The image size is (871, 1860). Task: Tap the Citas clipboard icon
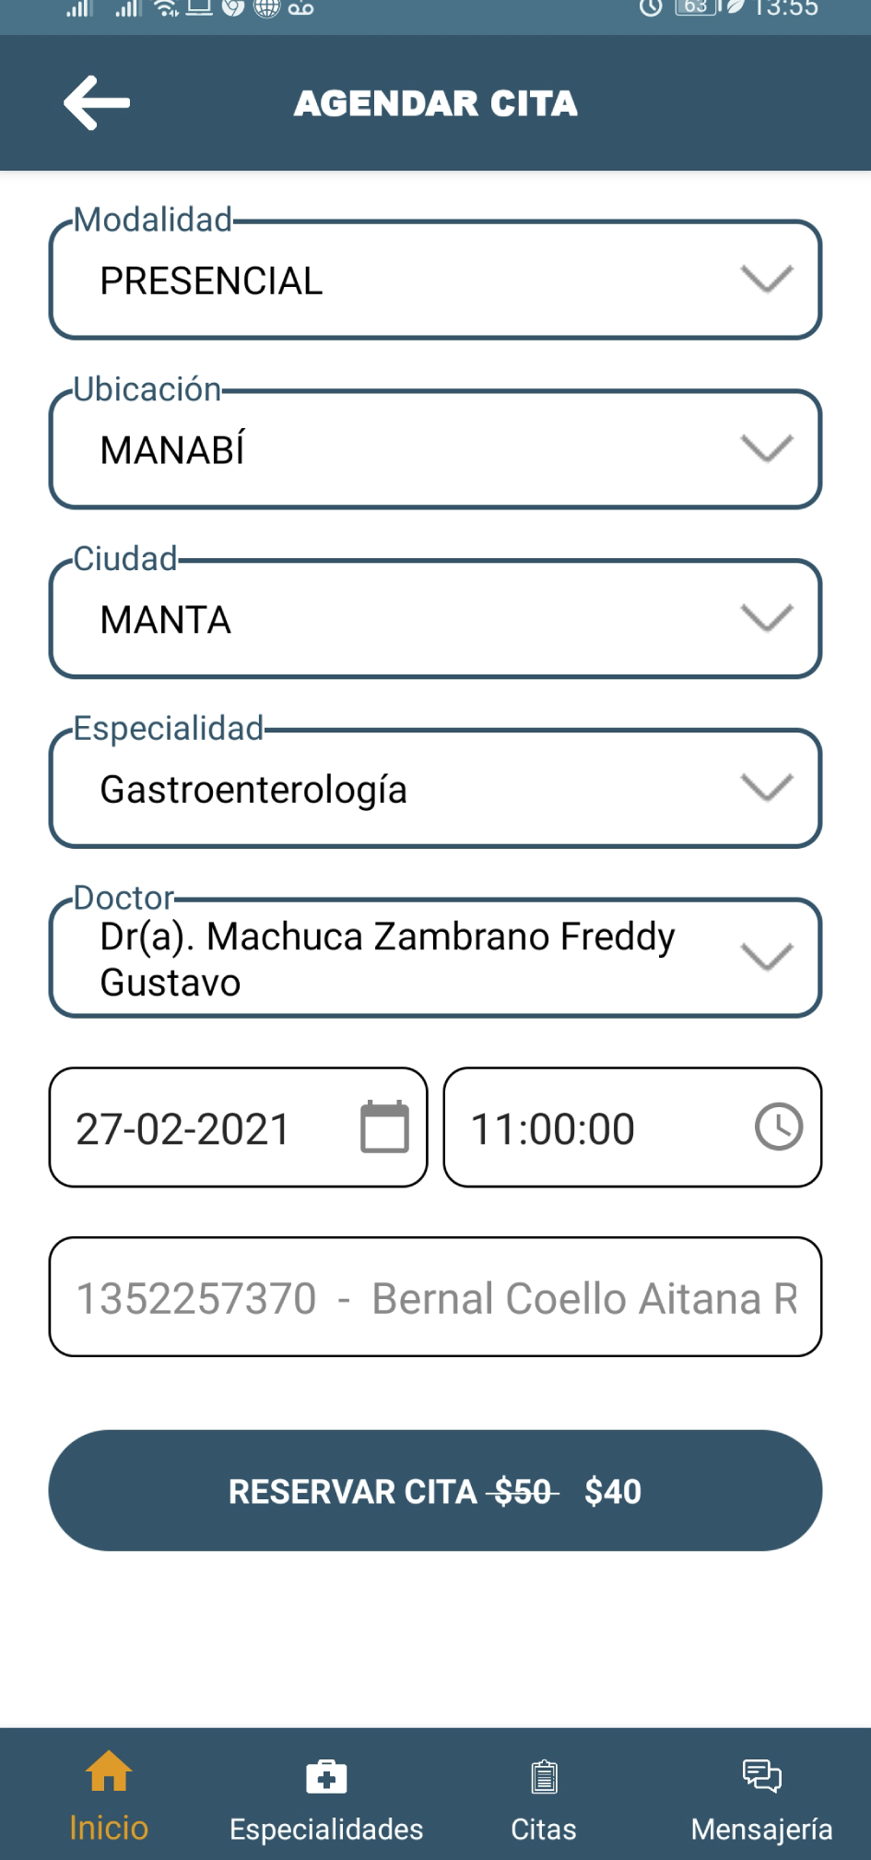544,1776
